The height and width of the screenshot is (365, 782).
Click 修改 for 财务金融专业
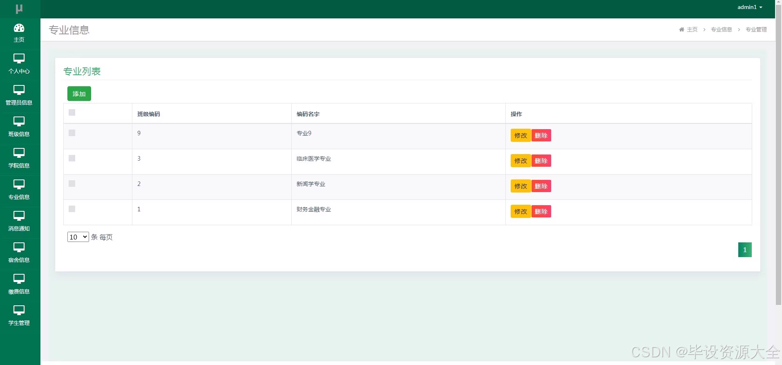[521, 211]
